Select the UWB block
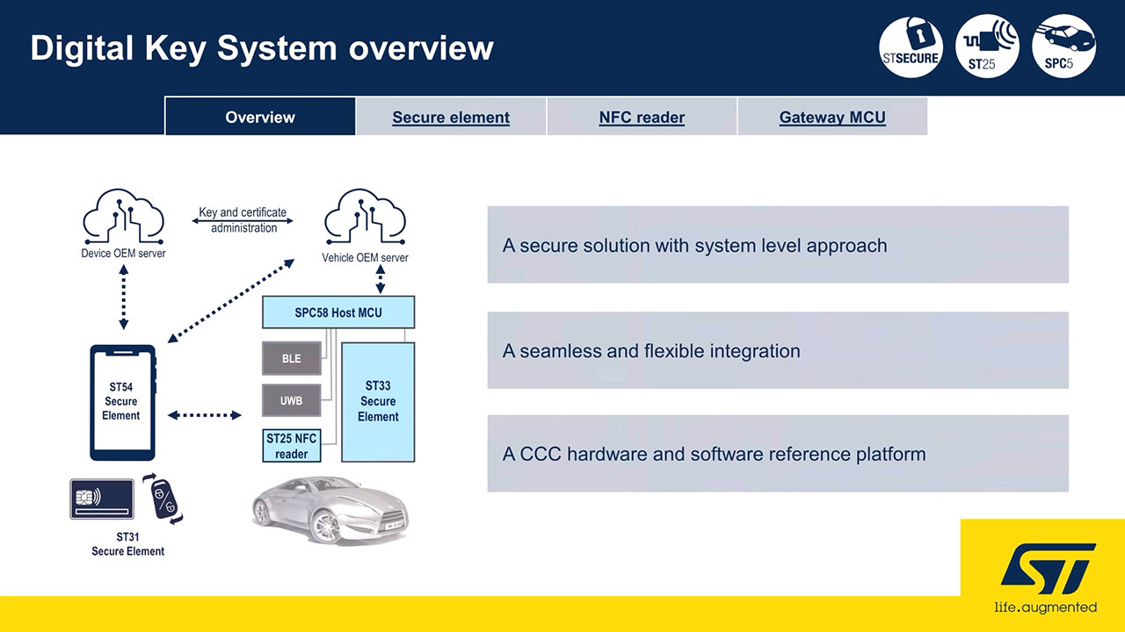 292,400
